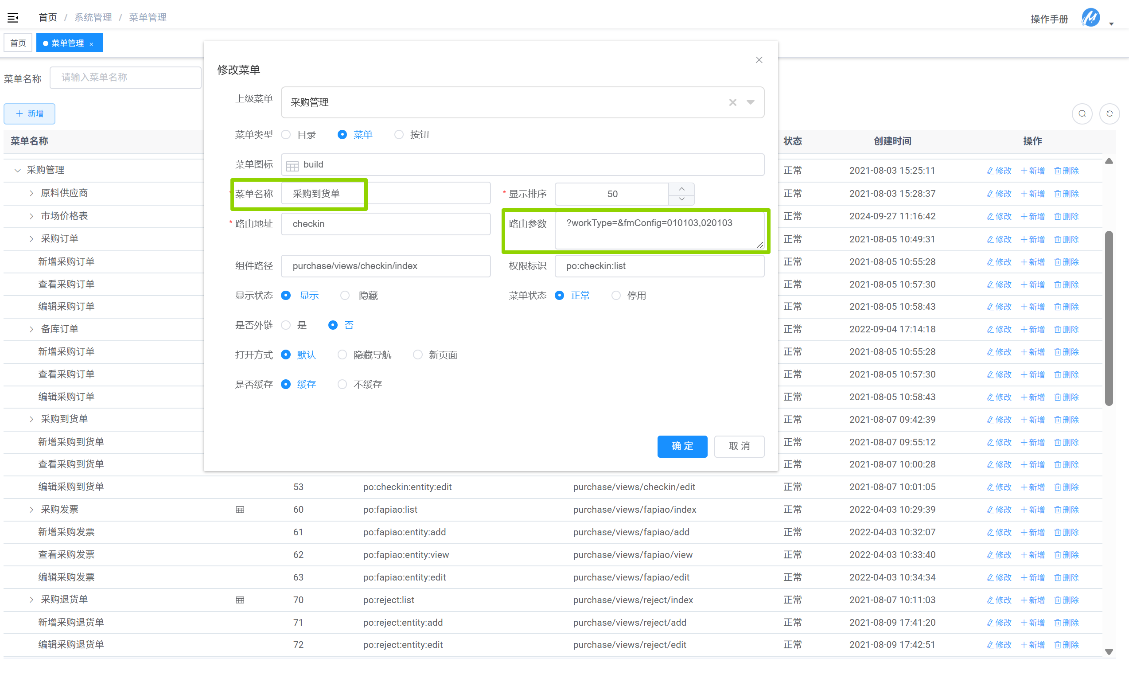Image resolution: width=1129 pixels, height=678 pixels.
Task: Click the refresh icon above the table
Action: [x=1110, y=114]
